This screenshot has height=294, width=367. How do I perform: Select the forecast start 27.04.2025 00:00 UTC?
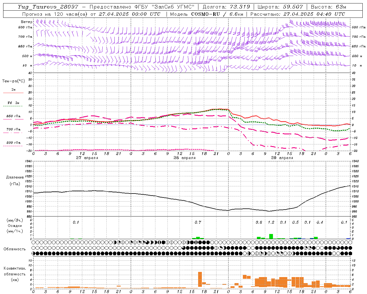click(x=129, y=14)
